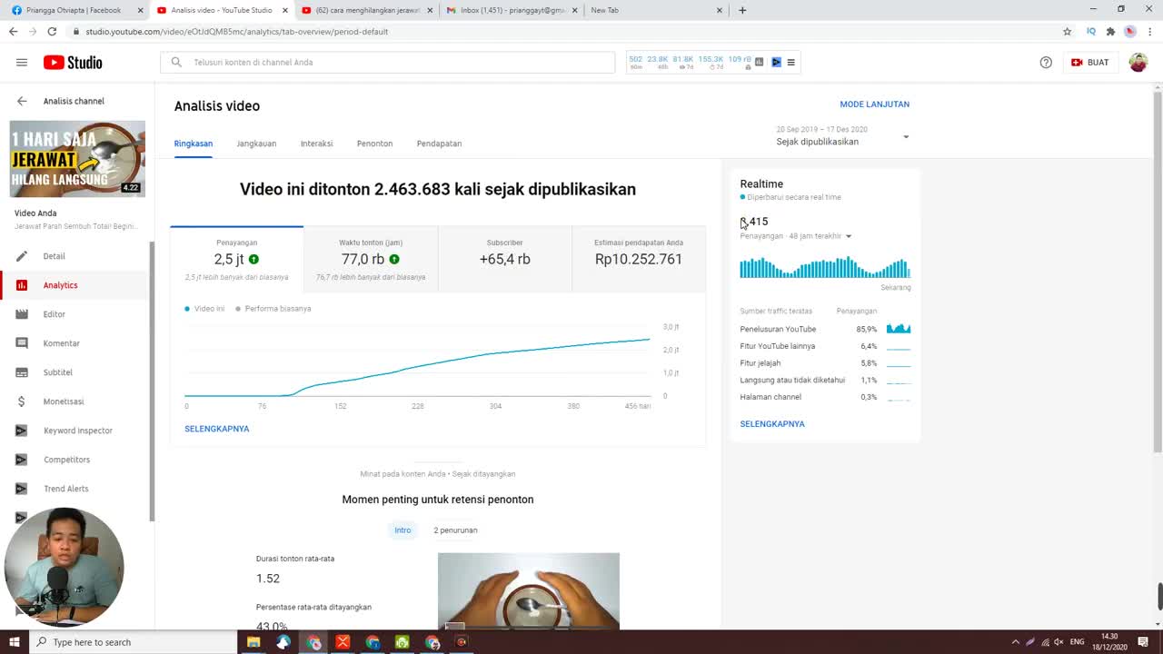The width and height of the screenshot is (1163, 654).
Task: Click the ENG language indicator
Action: [1077, 642]
